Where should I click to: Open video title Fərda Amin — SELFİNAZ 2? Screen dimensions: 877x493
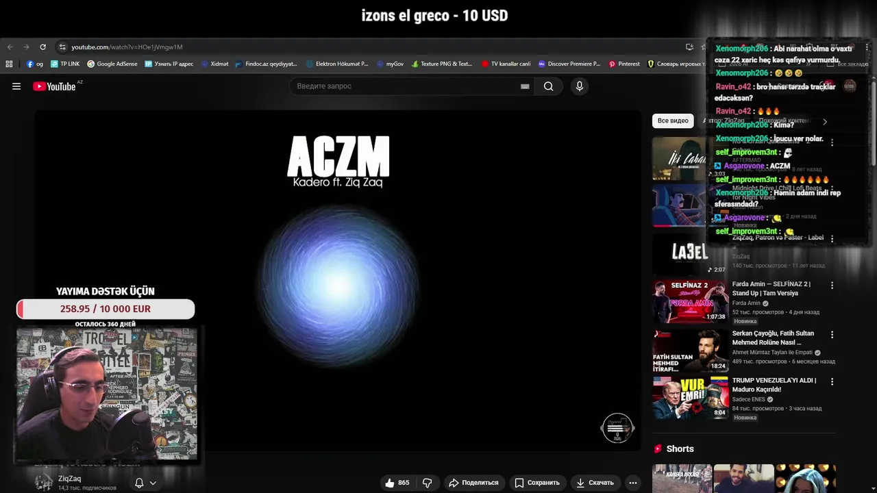pyautogui.click(x=772, y=288)
